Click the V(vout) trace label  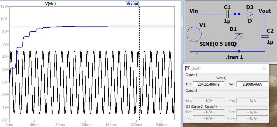pyautogui.click(x=133, y=3)
